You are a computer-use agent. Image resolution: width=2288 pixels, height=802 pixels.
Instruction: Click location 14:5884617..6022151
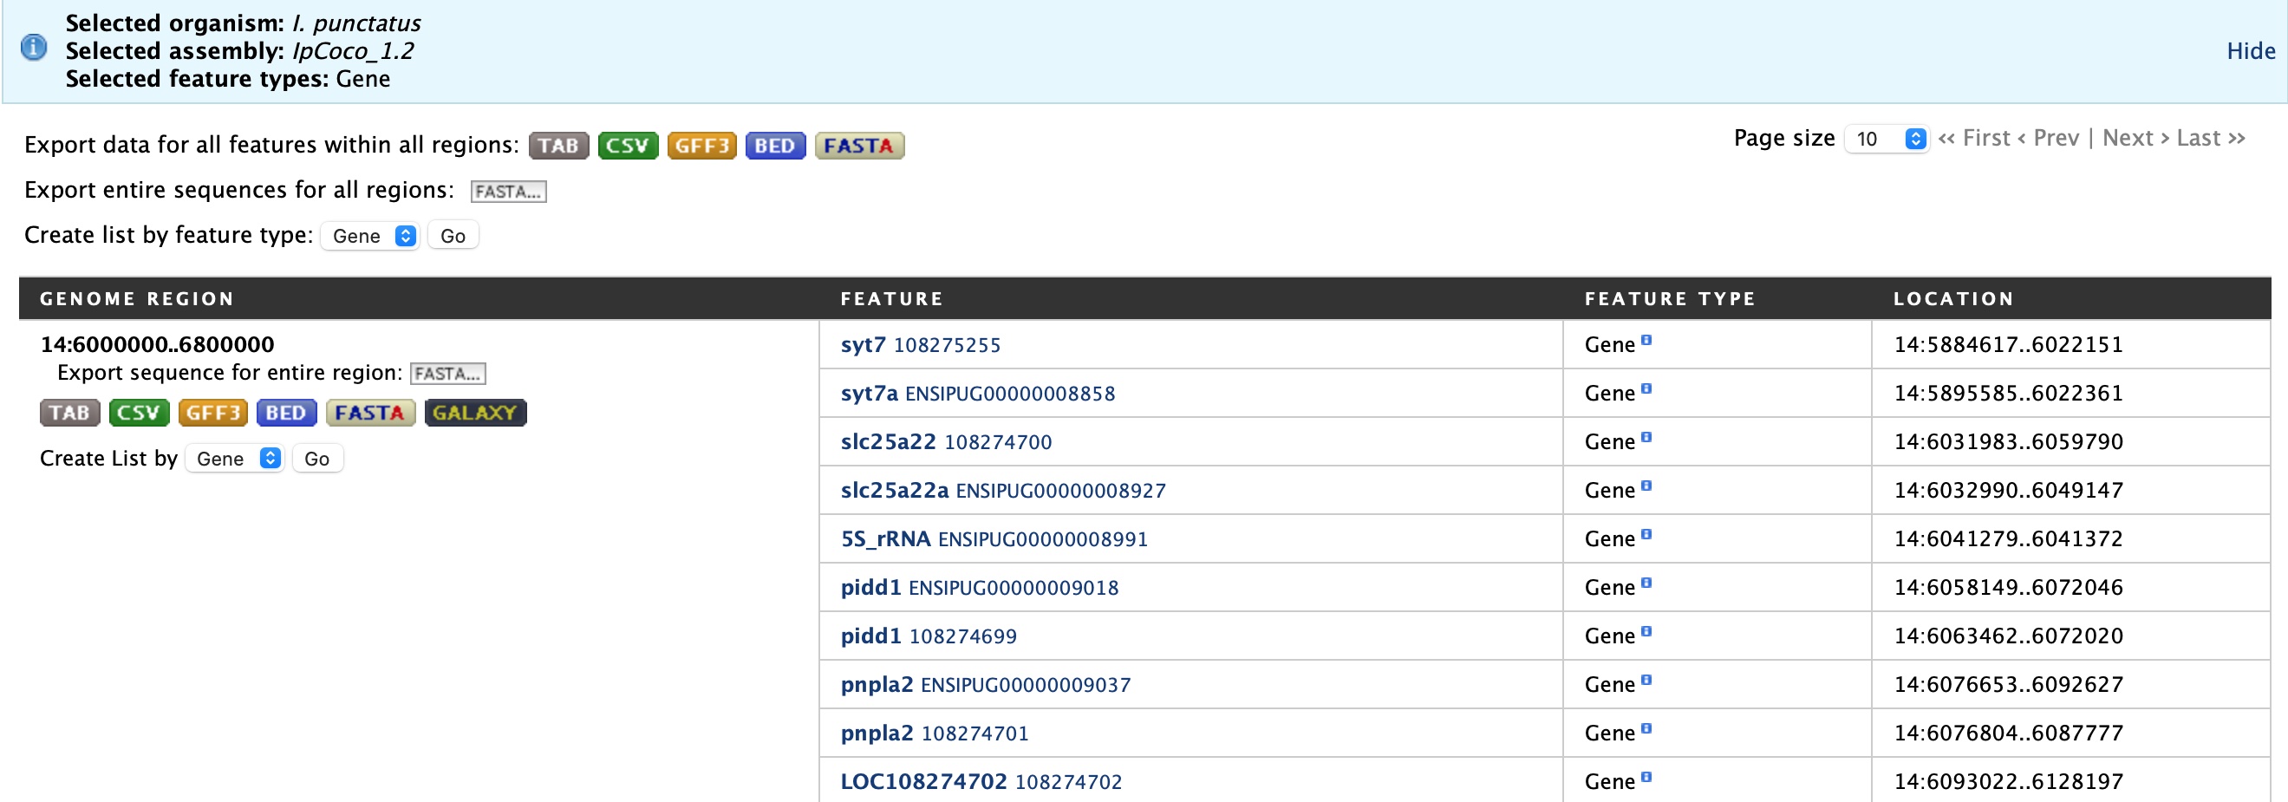[2008, 345]
